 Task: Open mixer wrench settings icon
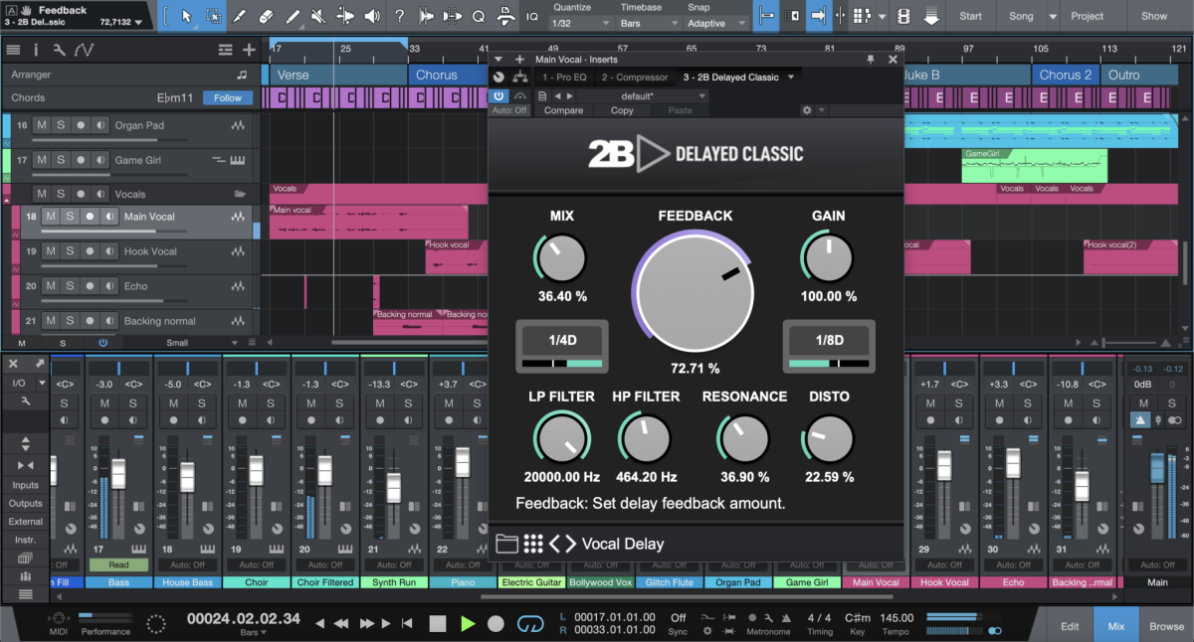click(x=25, y=401)
